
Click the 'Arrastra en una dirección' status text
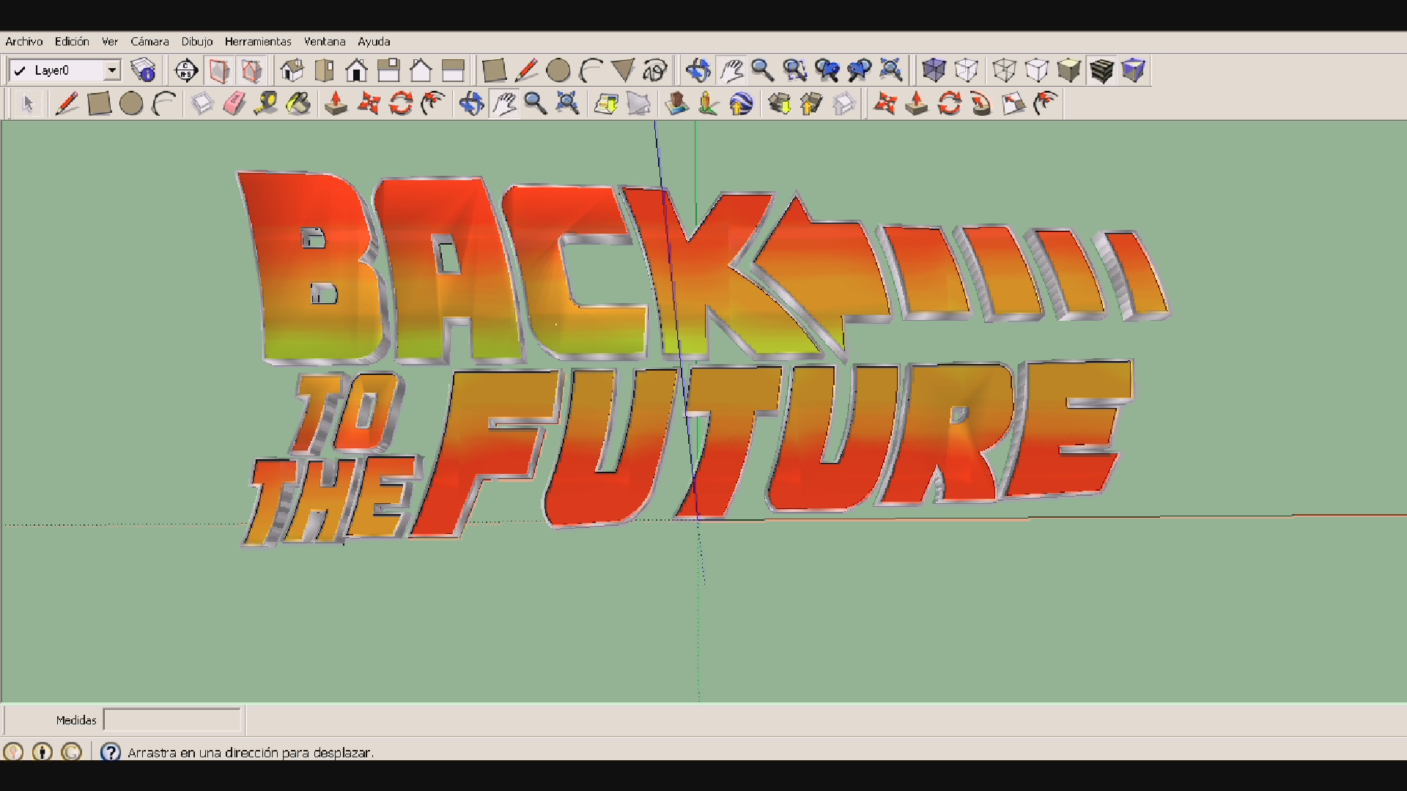tap(251, 752)
